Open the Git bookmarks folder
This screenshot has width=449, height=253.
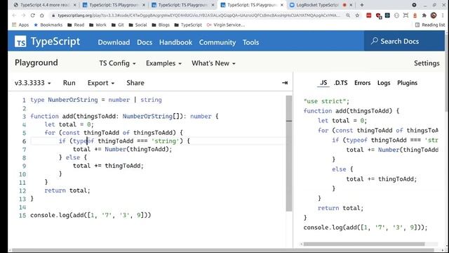117,25
